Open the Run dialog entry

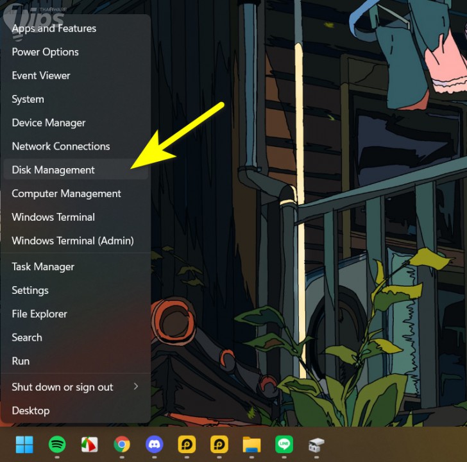[76, 361]
